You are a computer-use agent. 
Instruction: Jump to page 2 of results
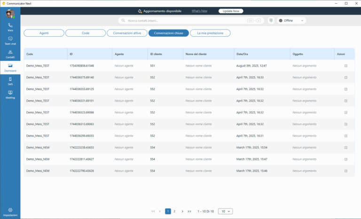pos(174,211)
